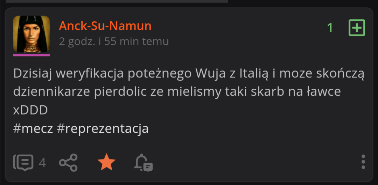
Task: Open the comments speech-bubble icon
Action: tap(23, 163)
